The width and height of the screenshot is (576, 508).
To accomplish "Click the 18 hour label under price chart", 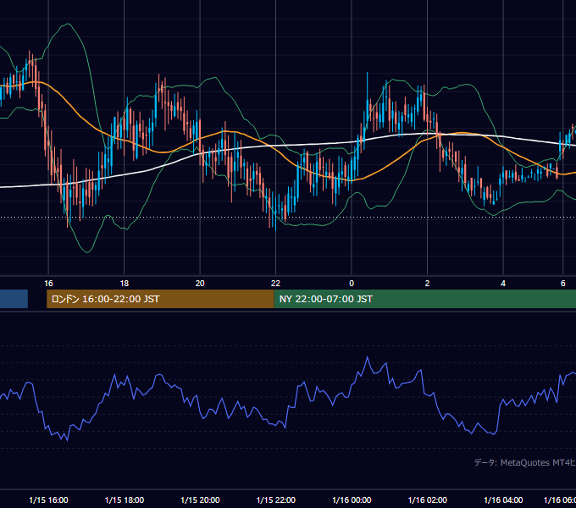I will (x=125, y=284).
